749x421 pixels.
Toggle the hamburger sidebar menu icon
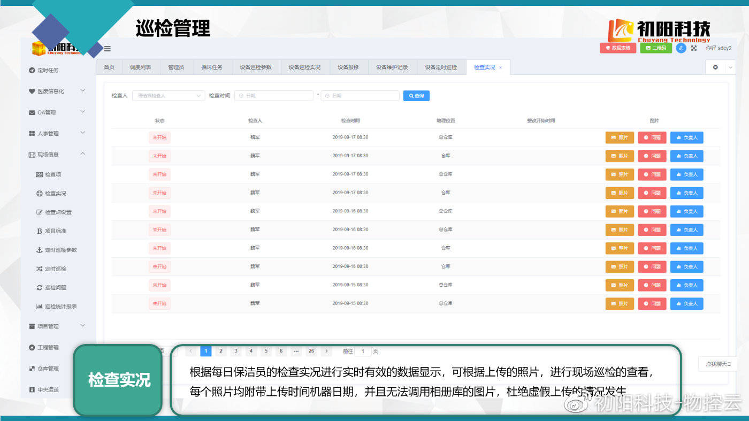[x=108, y=49]
